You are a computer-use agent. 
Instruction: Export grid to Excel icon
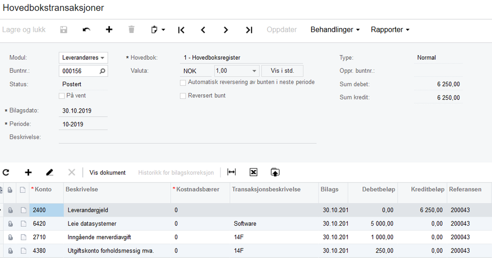click(253, 172)
